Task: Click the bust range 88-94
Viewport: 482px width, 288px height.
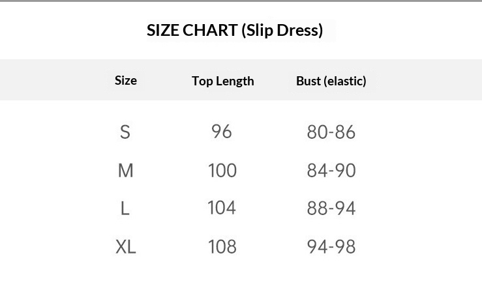Action: [x=331, y=209]
